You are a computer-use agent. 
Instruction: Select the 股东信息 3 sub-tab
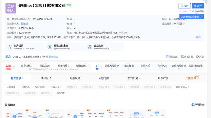tap(40, 87)
